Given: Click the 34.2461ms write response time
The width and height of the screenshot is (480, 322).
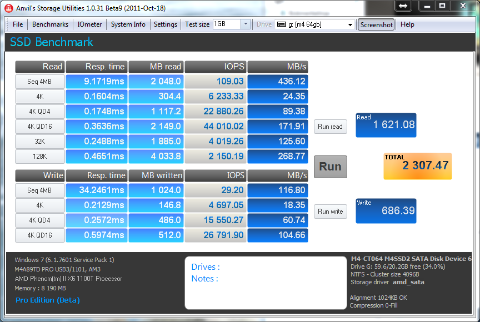Looking at the screenshot, I should click(x=97, y=190).
